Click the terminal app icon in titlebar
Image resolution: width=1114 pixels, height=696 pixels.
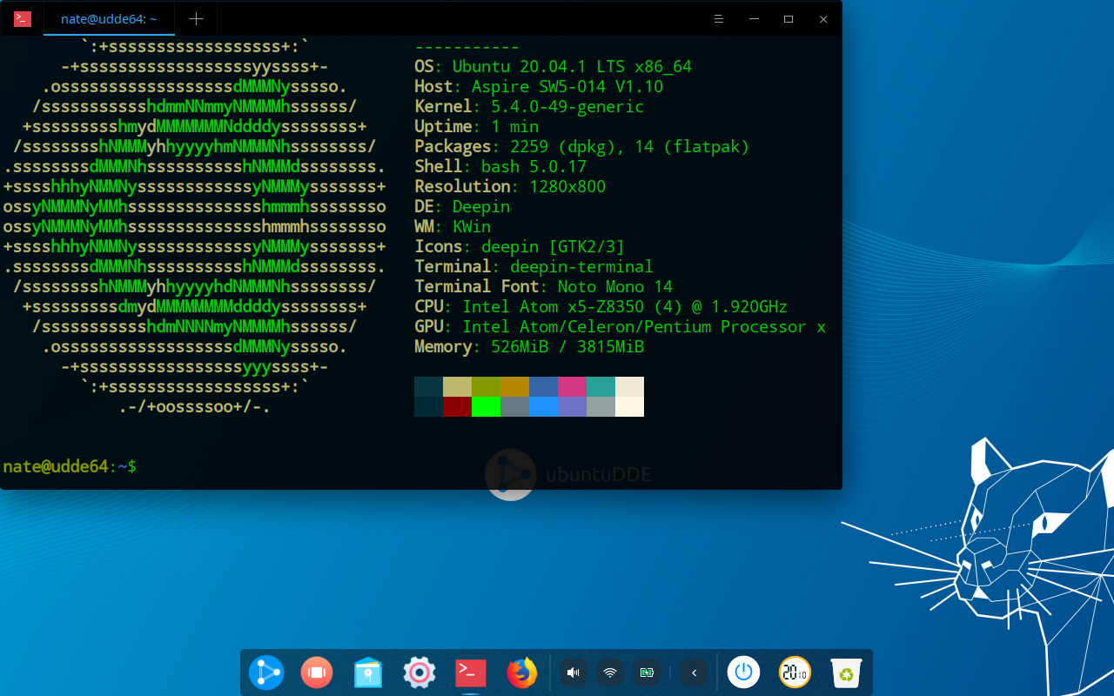23,18
